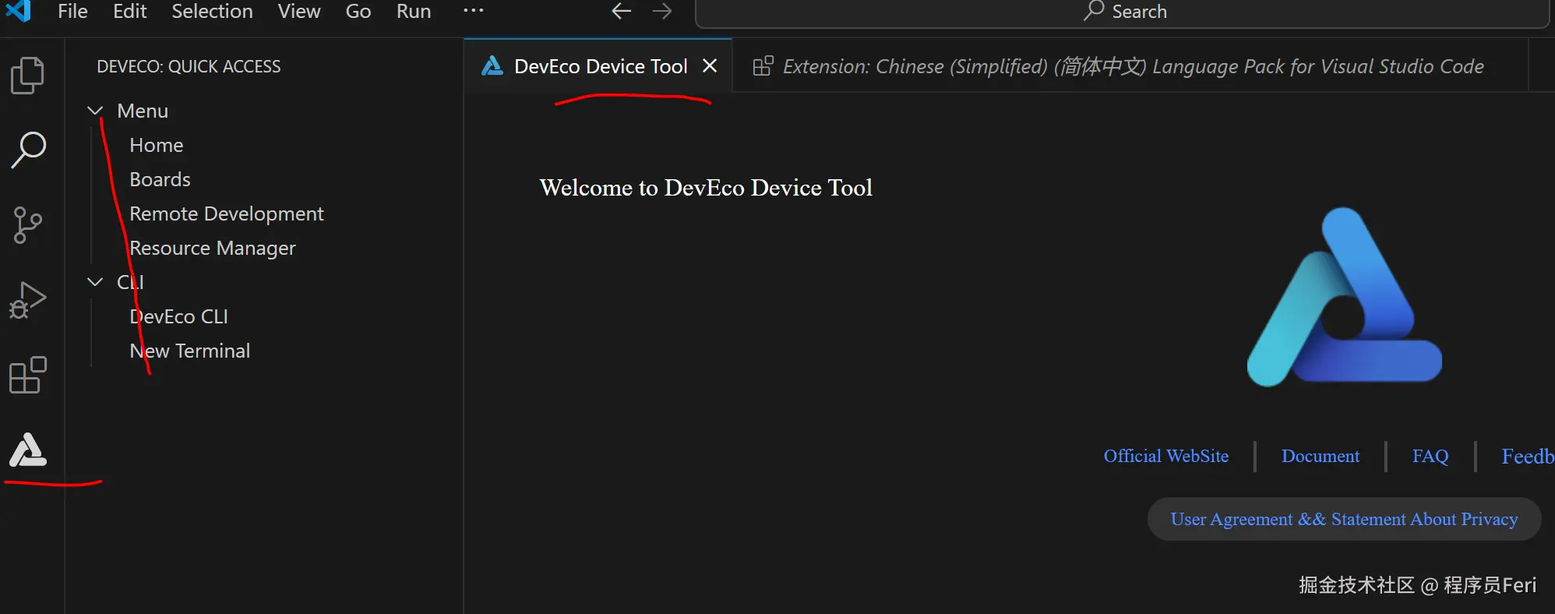The image size is (1555, 614).
Task: Go back with the left arrow
Action: coord(621,11)
